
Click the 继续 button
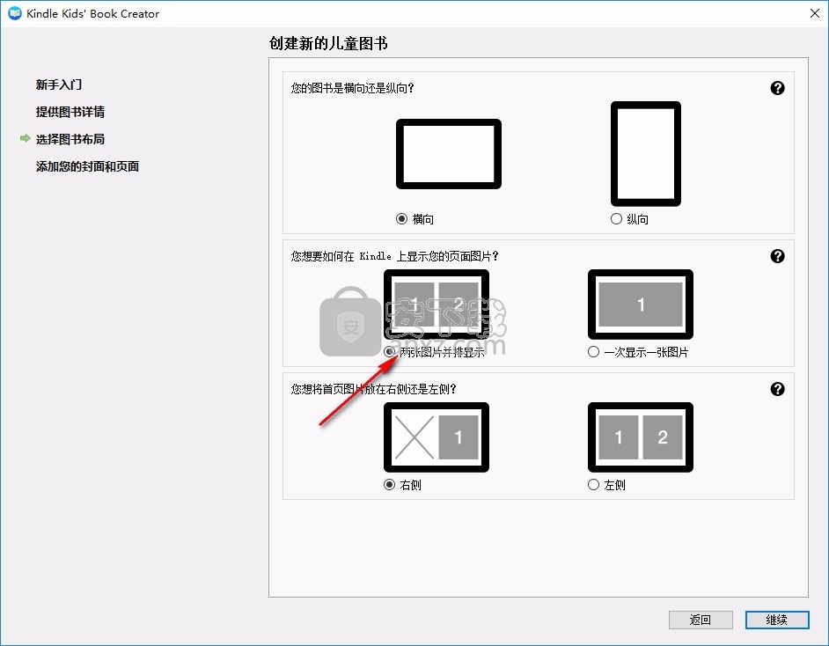(777, 620)
